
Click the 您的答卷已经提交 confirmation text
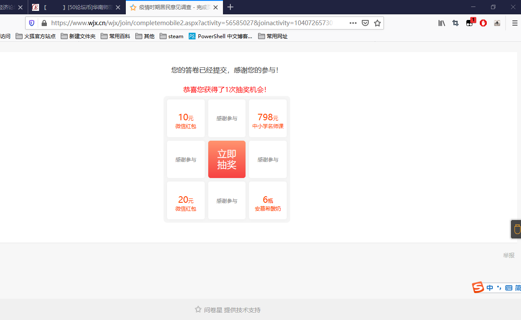click(225, 69)
